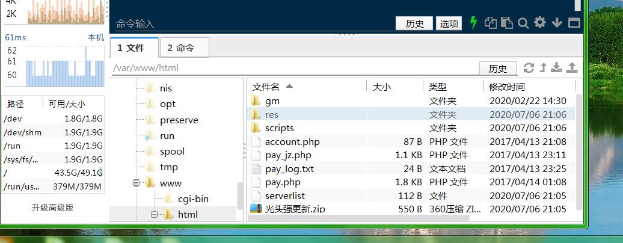623x243 pixels.
Task: Click the green lightning quick-connect icon
Action: pyautogui.click(x=473, y=23)
